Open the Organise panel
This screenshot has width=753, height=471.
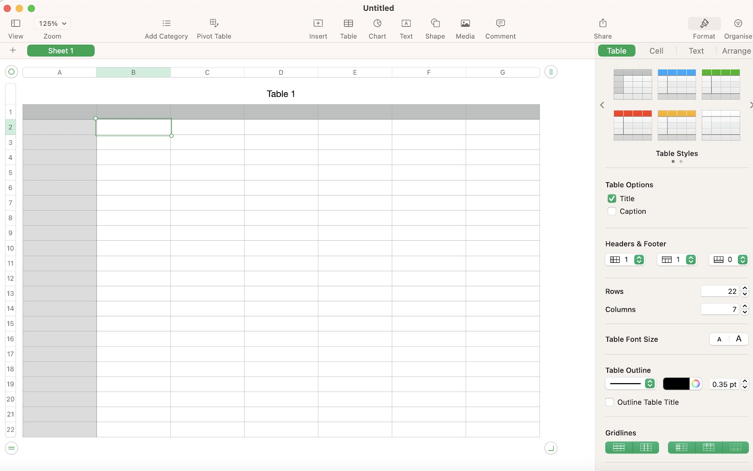(x=737, y=27)
